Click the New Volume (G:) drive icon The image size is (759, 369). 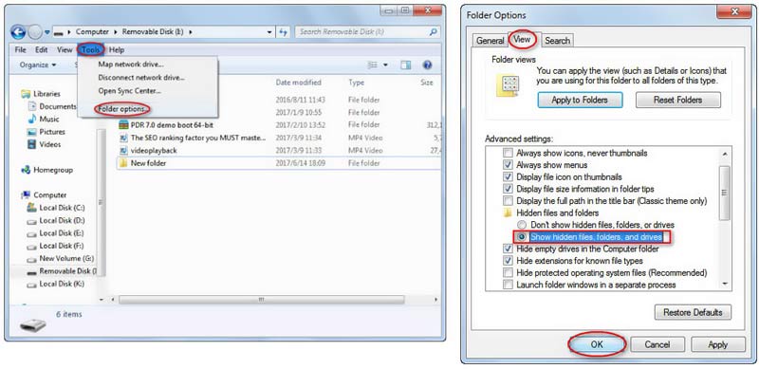coord(32,259)
